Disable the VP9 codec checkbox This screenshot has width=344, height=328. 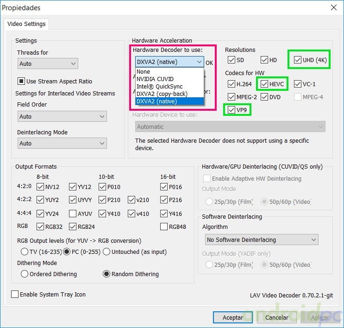click(x=231, y=110)
